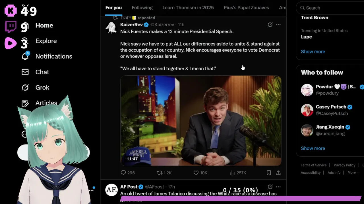Click @Kaizerrev handle
364x204 pixels.
162,25
